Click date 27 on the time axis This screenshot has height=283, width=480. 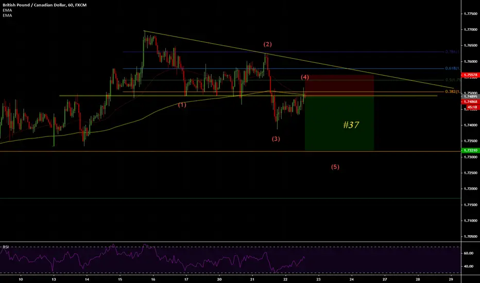(385, 279)
